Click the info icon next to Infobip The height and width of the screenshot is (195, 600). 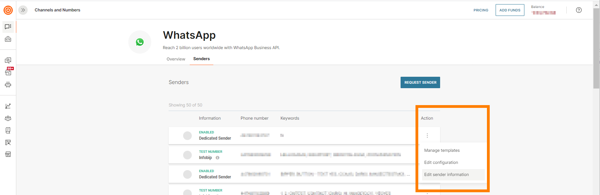pos(217,158)
